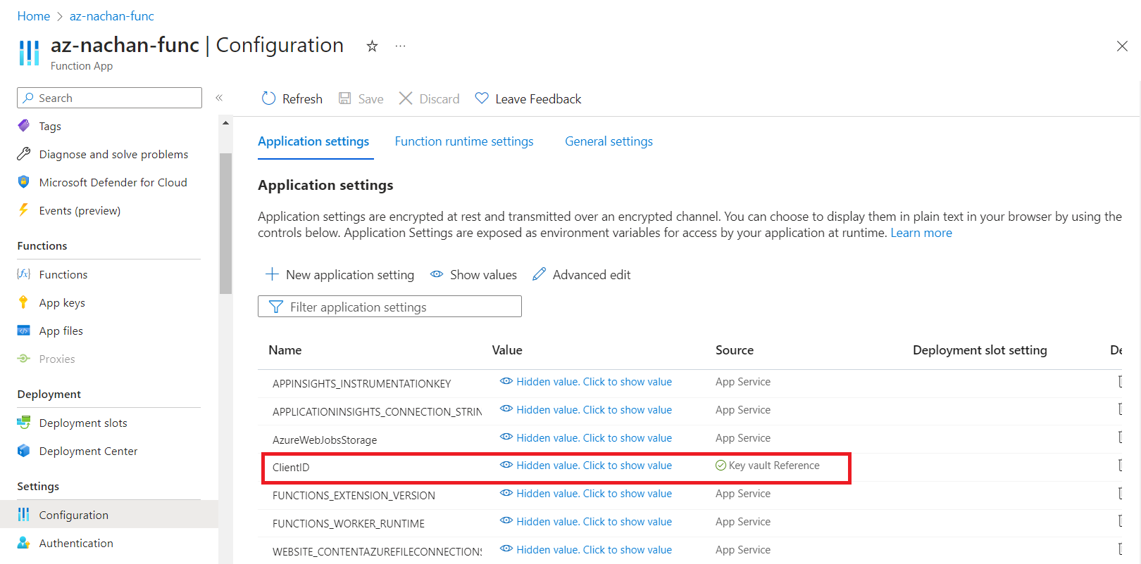Open Microsoft Defender for Cloud
The width and height of the screenshot is (1141, 564).
113,182
